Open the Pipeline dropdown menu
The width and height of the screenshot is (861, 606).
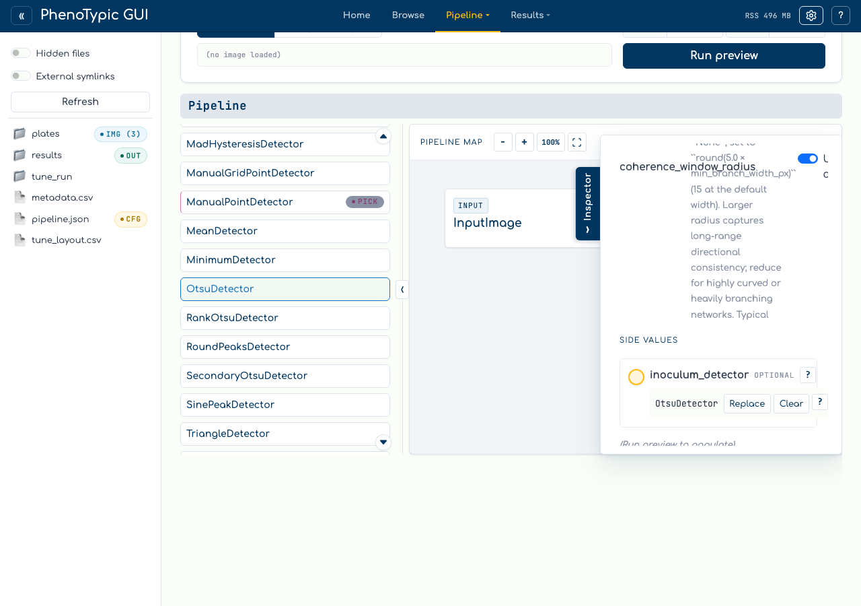(467, 15)
